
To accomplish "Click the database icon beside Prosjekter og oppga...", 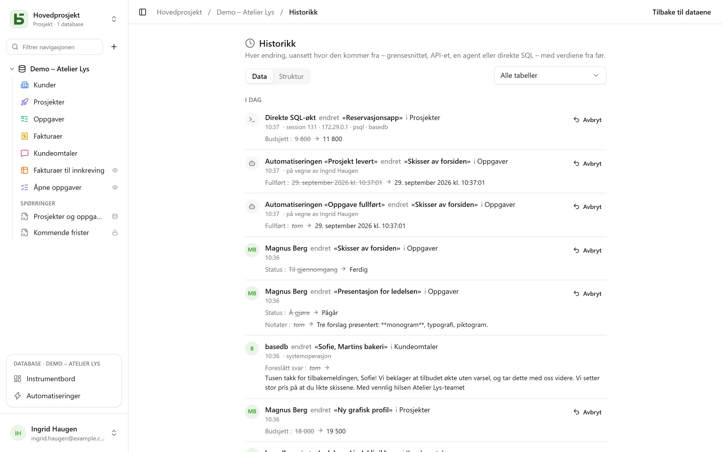I will (115, 216).
